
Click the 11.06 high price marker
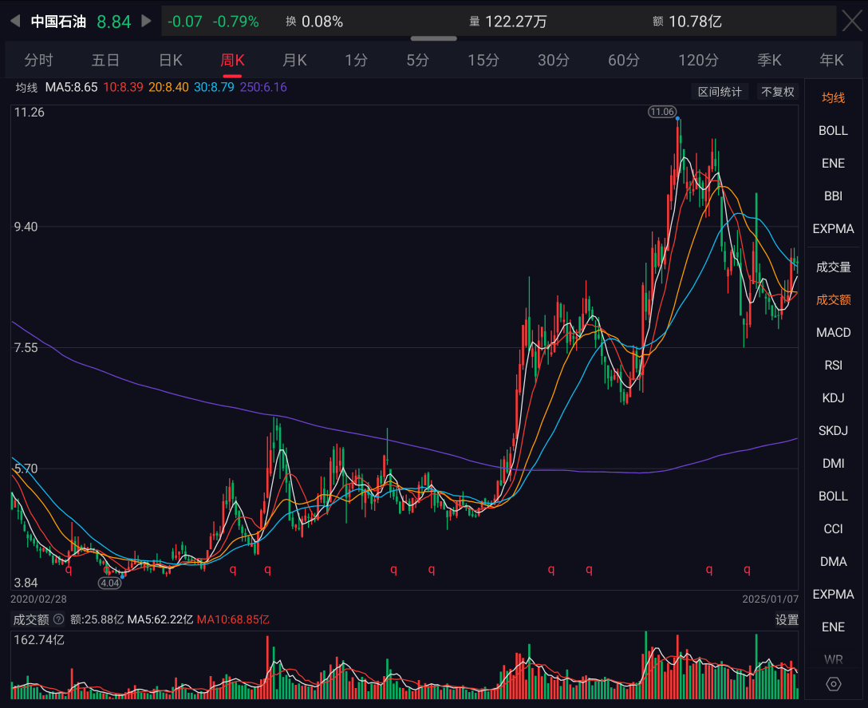click(662, 112)
